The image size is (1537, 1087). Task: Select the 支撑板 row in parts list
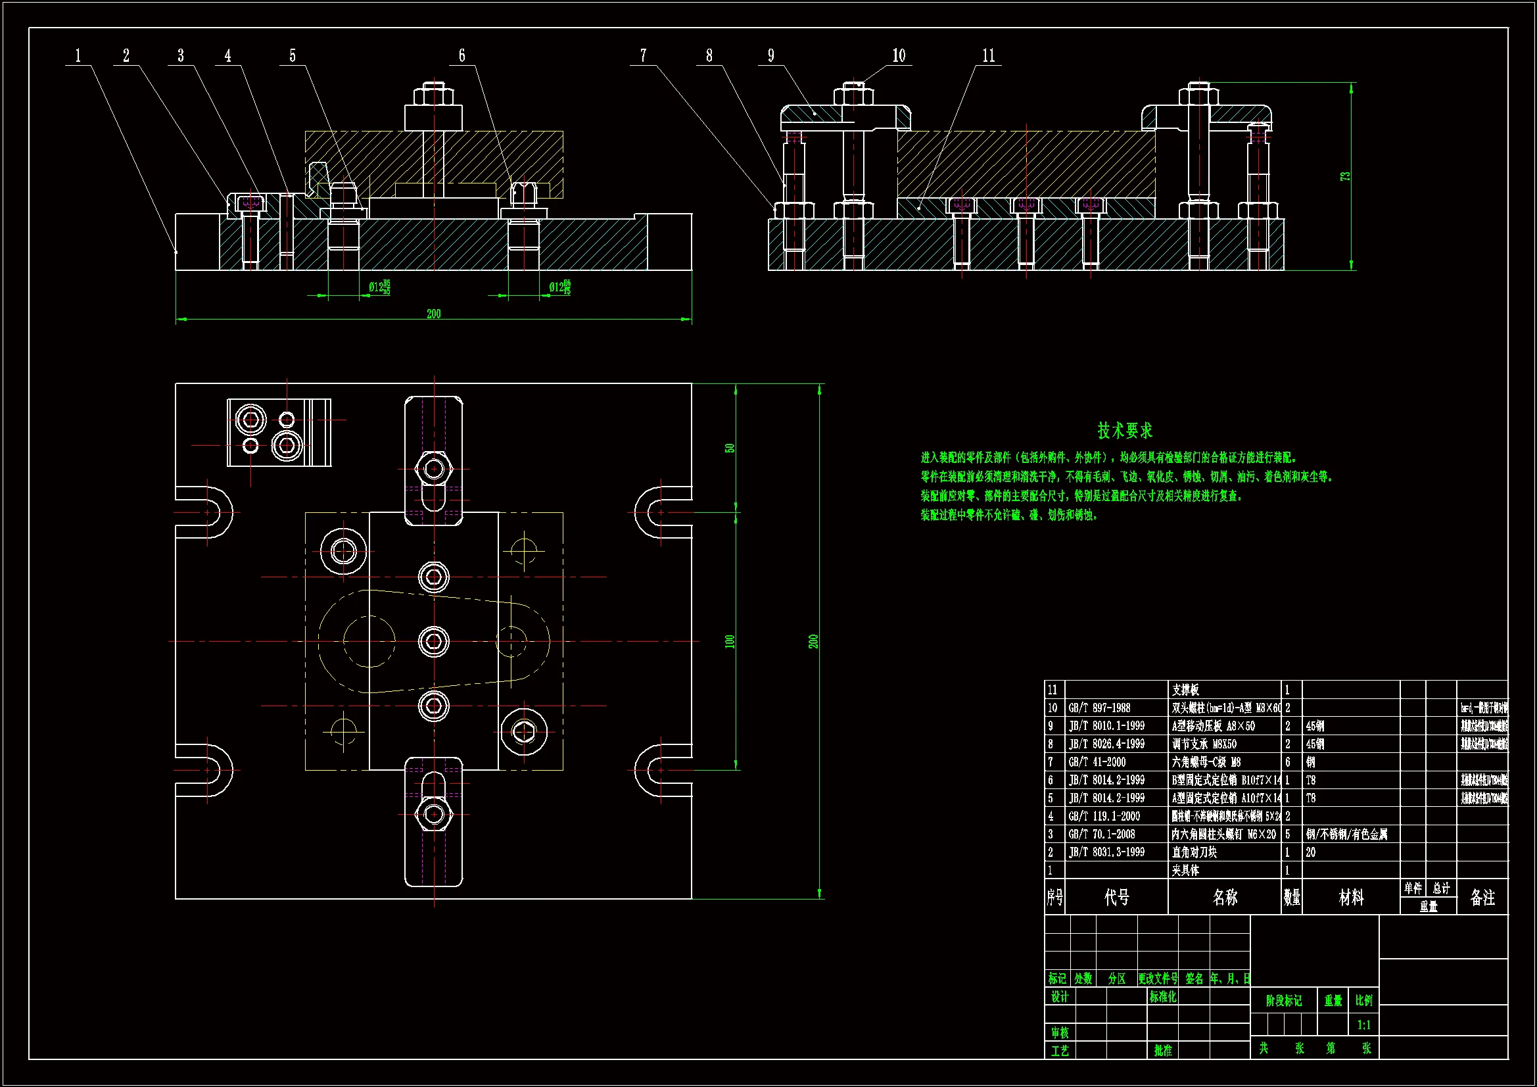pyautogui.click(x=1185, y=689)
